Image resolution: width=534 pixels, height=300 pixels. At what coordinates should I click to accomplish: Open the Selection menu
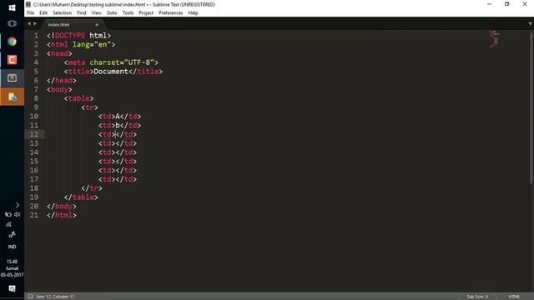pyautogui.click(x=62, y=13)
